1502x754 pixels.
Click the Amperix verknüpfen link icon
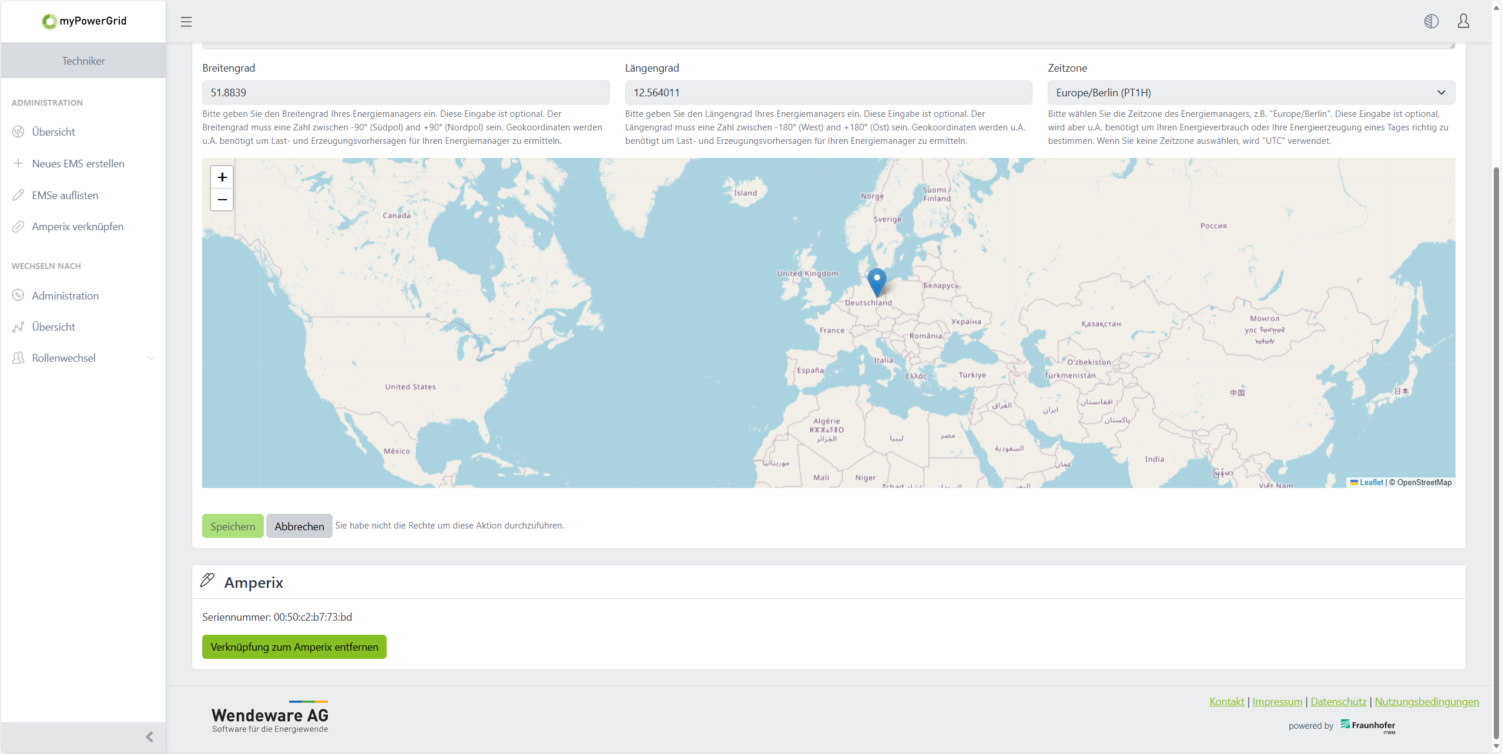pyautogui.click(x=18, y=227)
